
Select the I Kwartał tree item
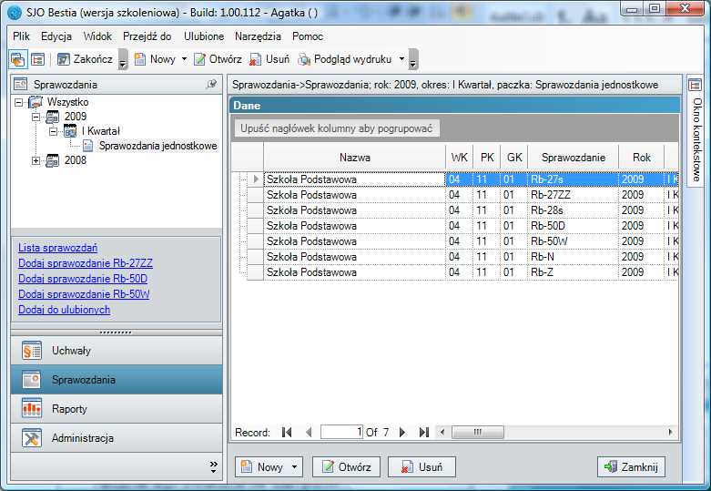click(x=101, y=131)
